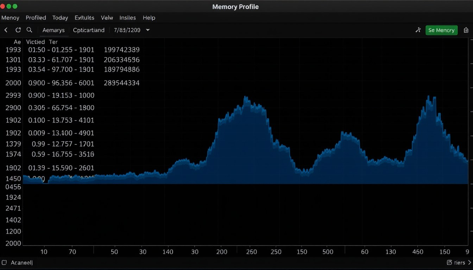Open the Exitules menu
The image size is (473, 270).
pyautogui.click(x=84, y=18)
